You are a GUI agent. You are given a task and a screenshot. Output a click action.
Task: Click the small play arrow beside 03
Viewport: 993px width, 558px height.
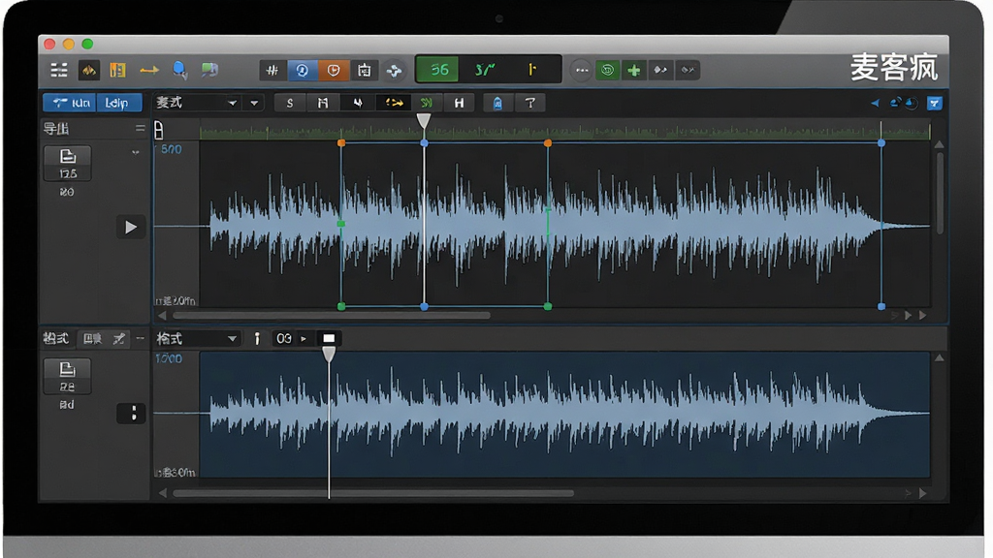[304, 338]
